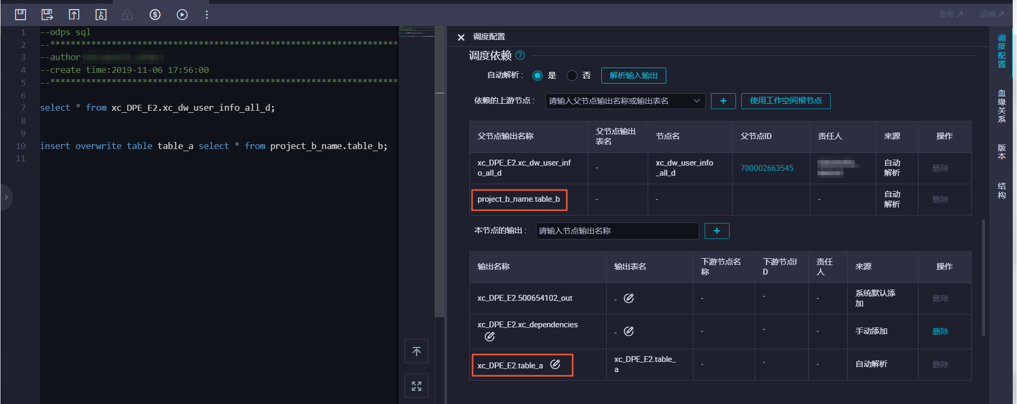Screen dimensions: 1017x404
Task: Select 否 for auto parse
Action: point(572,76)
